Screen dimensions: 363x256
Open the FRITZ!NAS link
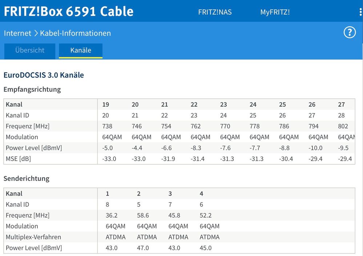215,12
